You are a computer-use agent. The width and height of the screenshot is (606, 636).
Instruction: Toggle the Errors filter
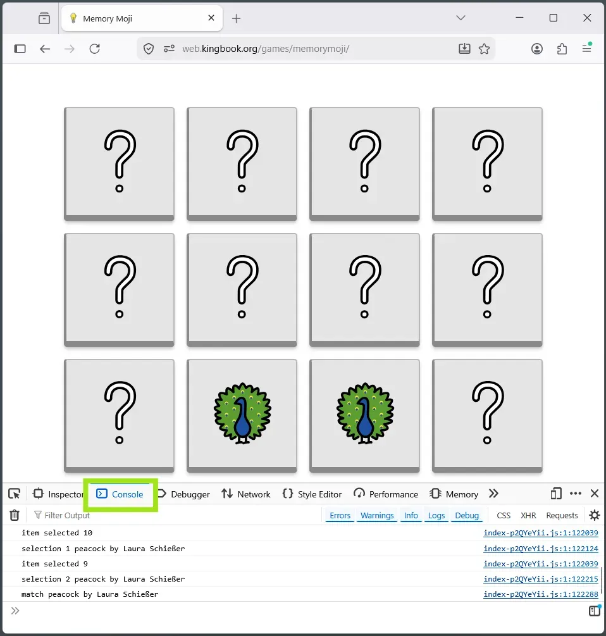(340, 516)
